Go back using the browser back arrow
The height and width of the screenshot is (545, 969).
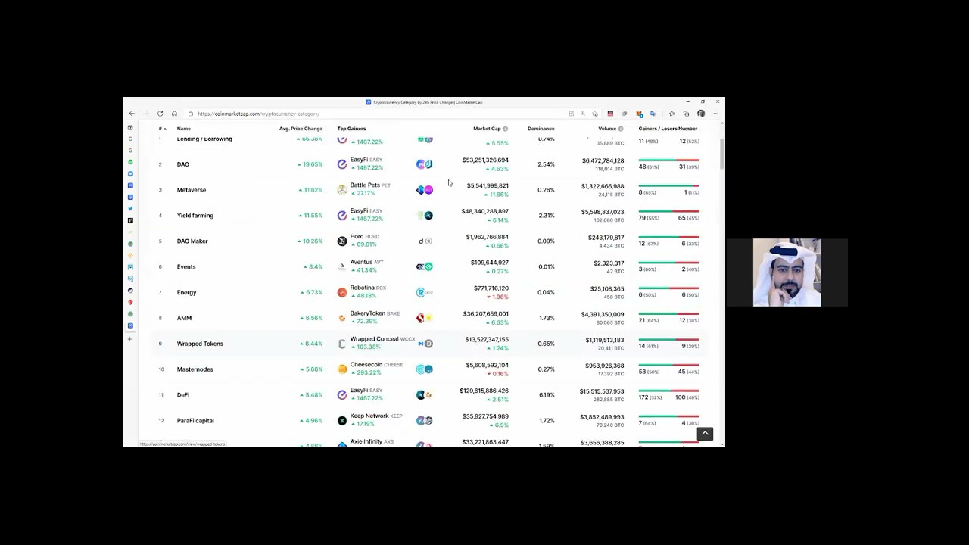[x=132, y=114]
